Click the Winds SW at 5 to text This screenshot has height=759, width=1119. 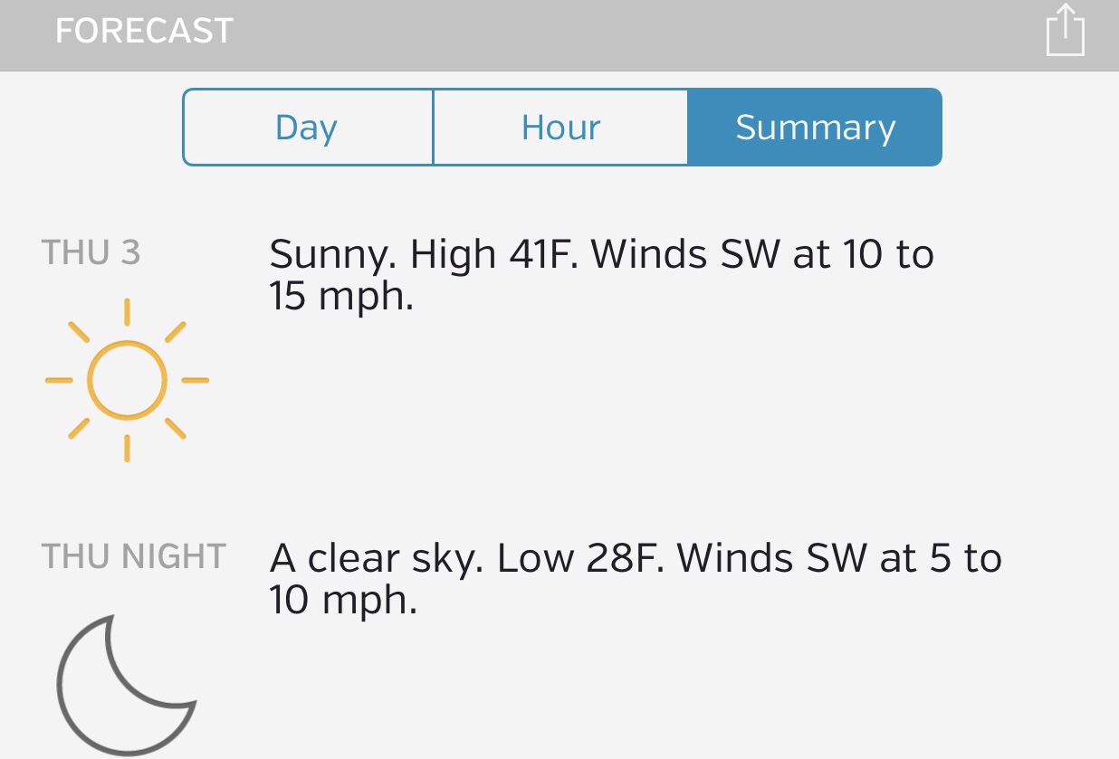coord(839,559)
